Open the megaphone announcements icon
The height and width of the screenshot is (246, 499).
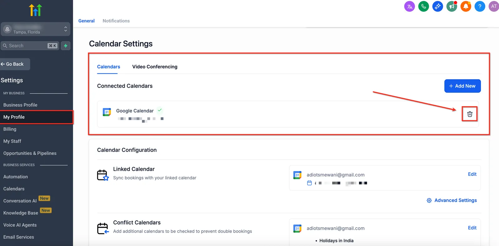click(452, 6)
